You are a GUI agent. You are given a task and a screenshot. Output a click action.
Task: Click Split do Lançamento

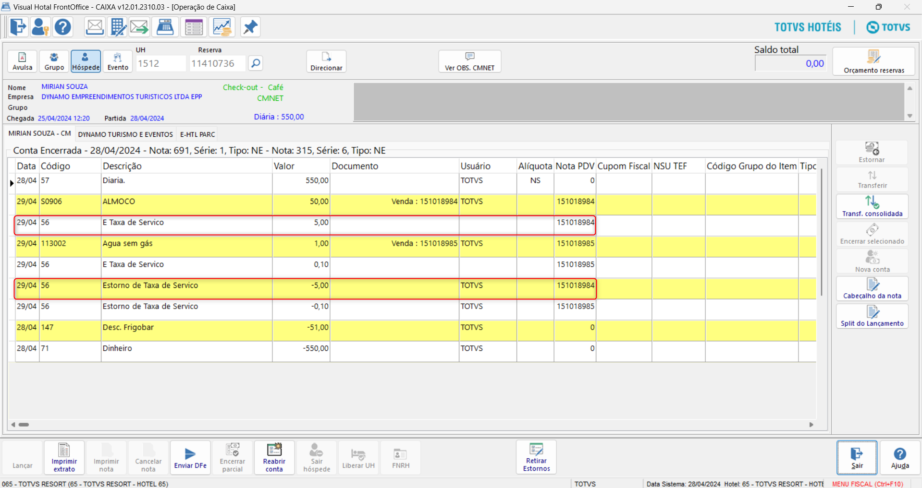click(x=872, y=316)
